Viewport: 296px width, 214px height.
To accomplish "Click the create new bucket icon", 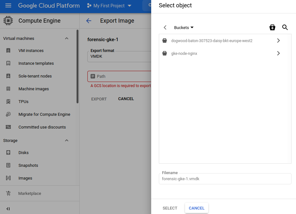I will pyautogui.click(x=272, y=27).
